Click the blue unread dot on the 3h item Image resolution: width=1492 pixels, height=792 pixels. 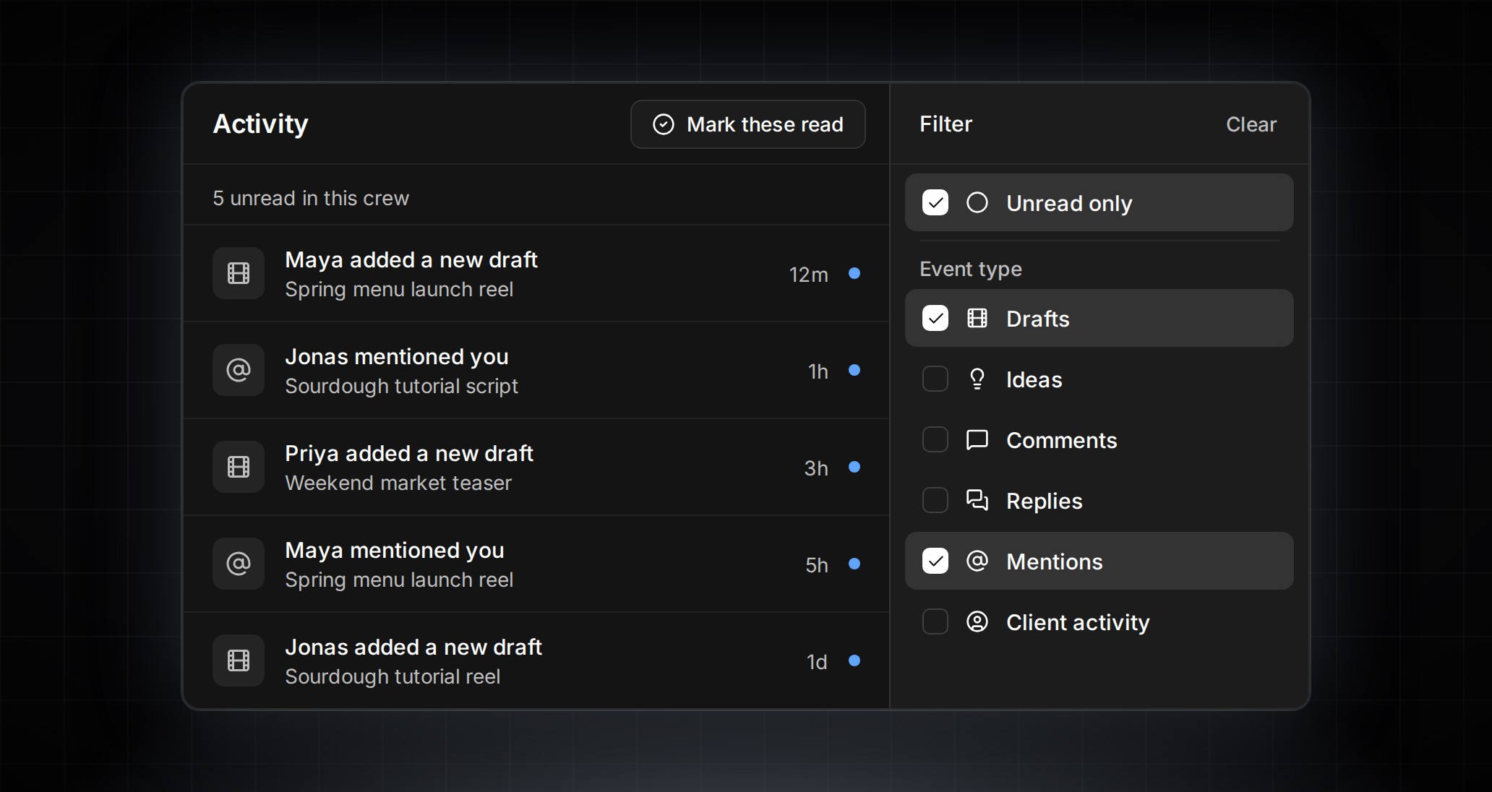(x=854, y=467)
